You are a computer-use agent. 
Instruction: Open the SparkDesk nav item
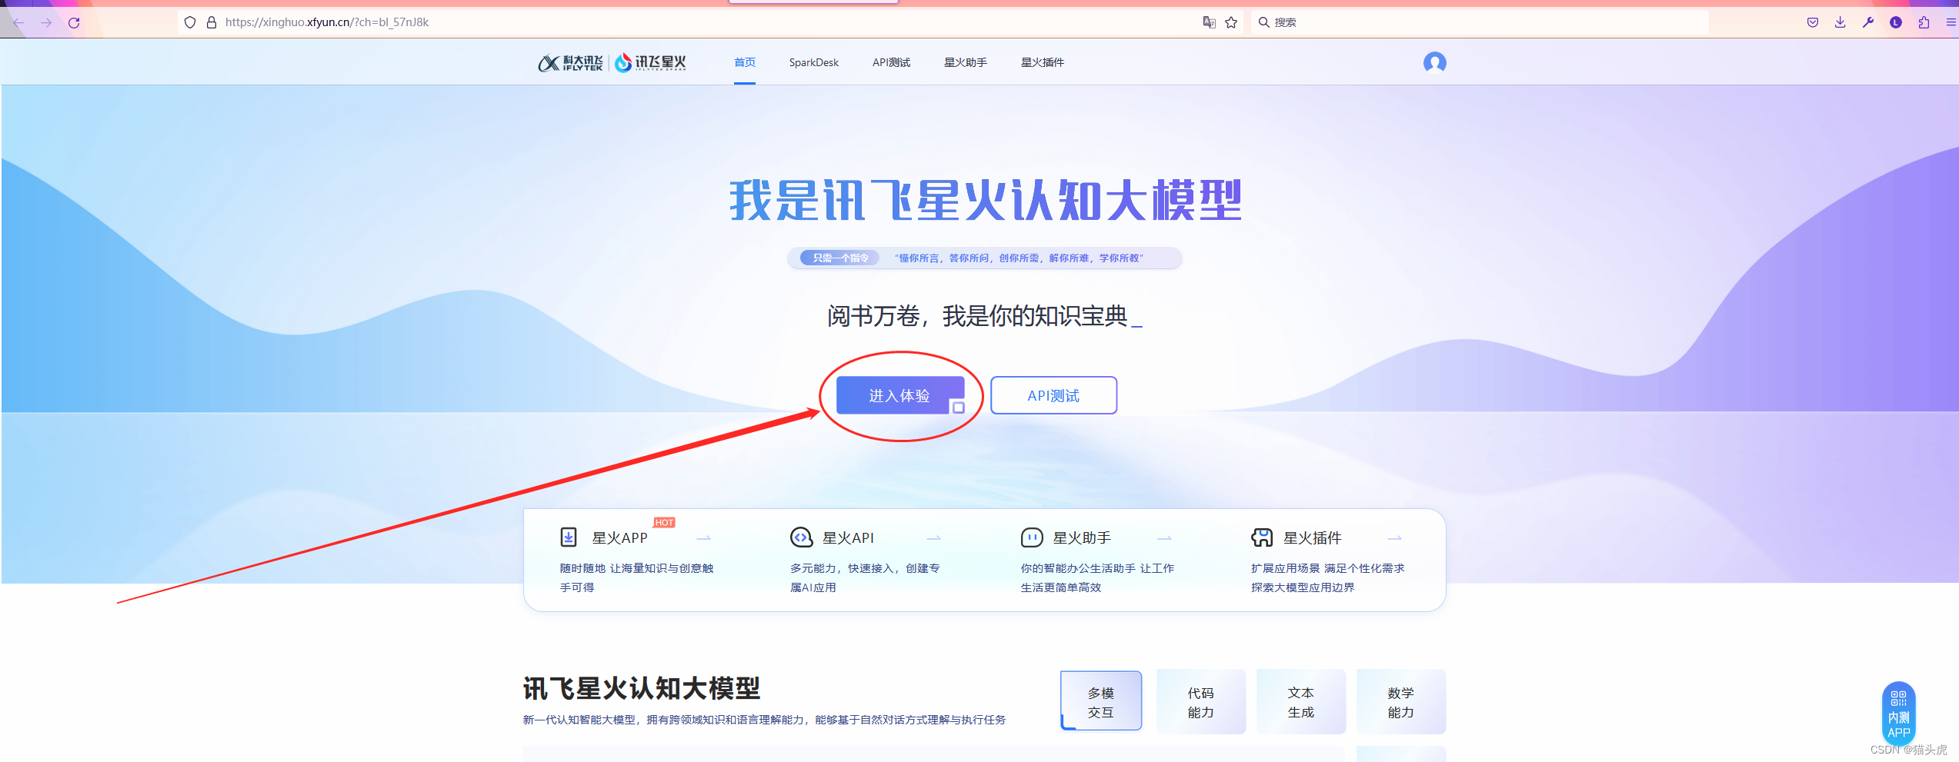[x=813, y=62]
